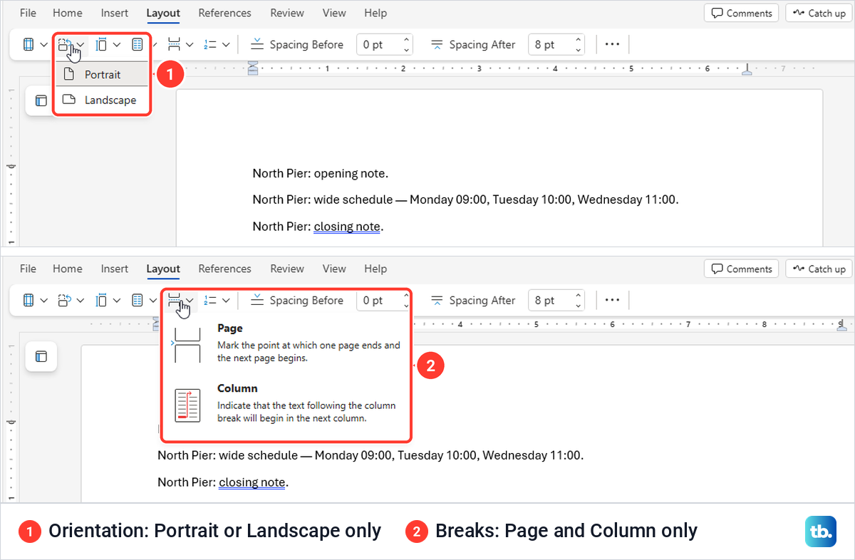Click the Size icon in the top screenshot

coord(101,44)
